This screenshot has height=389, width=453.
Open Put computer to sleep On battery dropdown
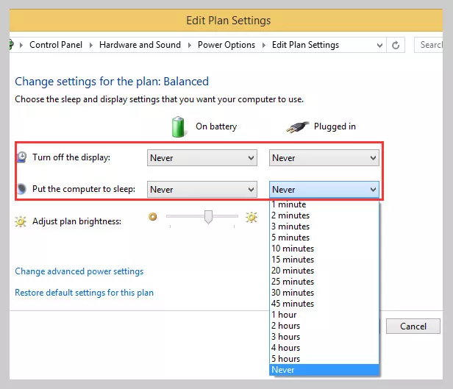coord(202,190)
